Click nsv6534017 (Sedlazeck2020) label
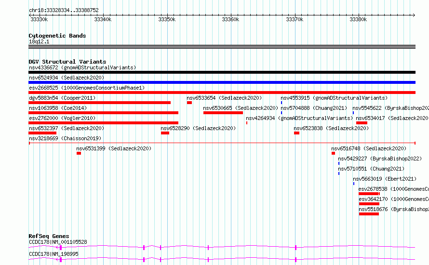 392,118
